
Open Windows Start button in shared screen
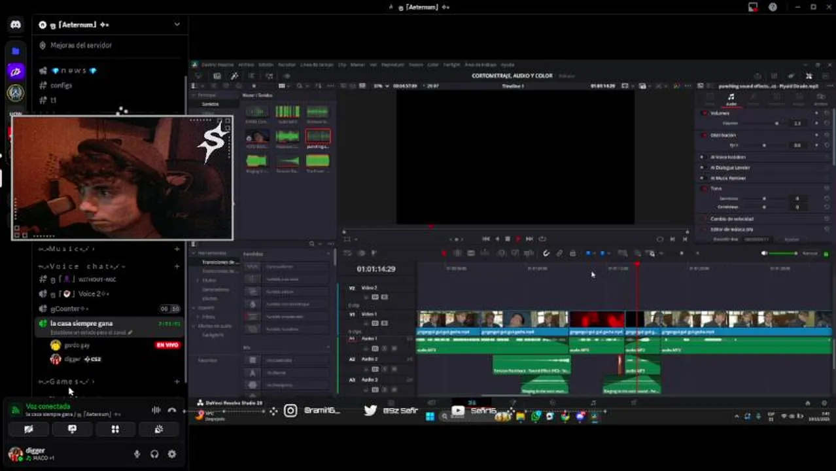pos(430,416)
